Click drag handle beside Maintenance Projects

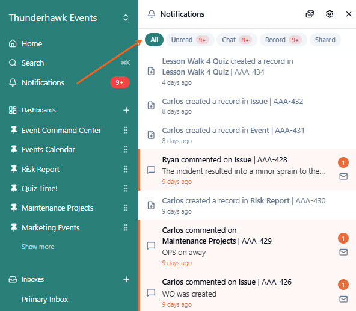(126, 208)
